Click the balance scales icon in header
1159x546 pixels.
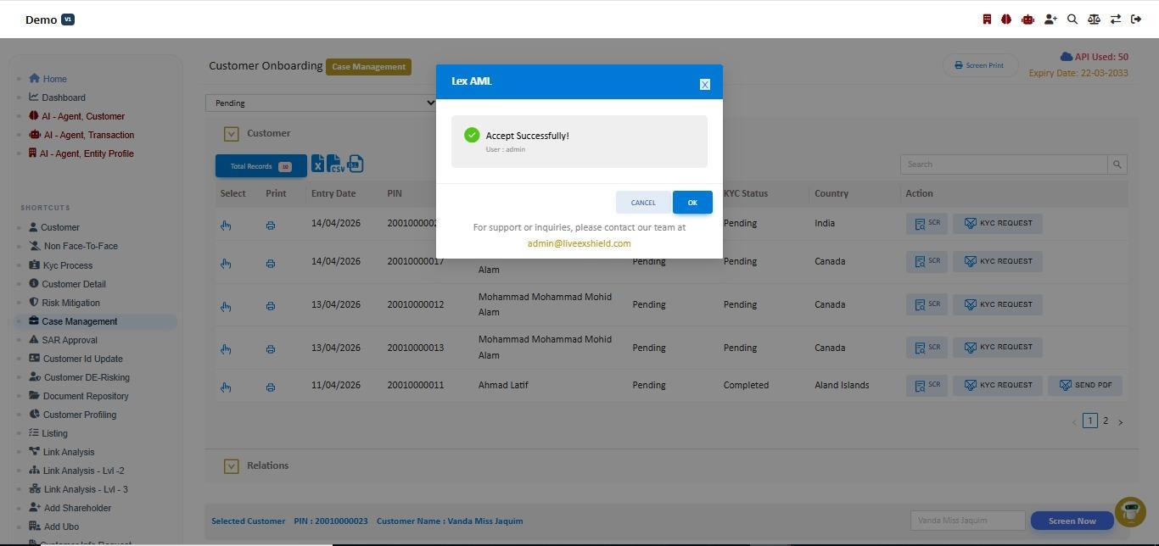(x=1094, y=19)
